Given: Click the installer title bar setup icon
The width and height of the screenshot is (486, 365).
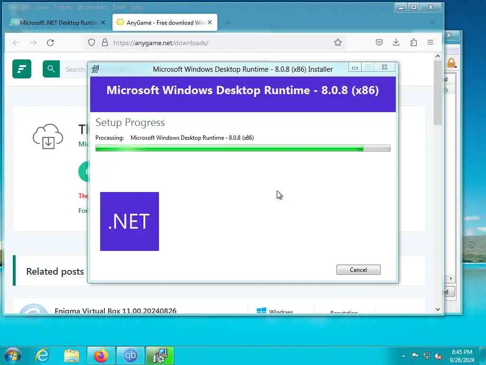Looking at the screenshot, I should tap(95, 69).
